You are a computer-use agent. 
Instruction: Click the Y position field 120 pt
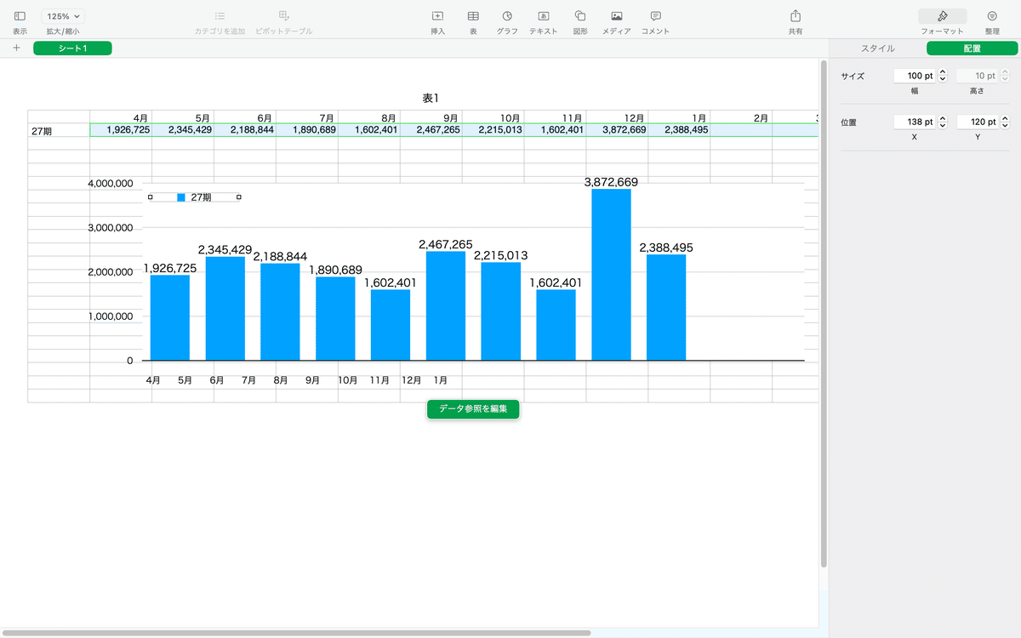coord(978,122)
